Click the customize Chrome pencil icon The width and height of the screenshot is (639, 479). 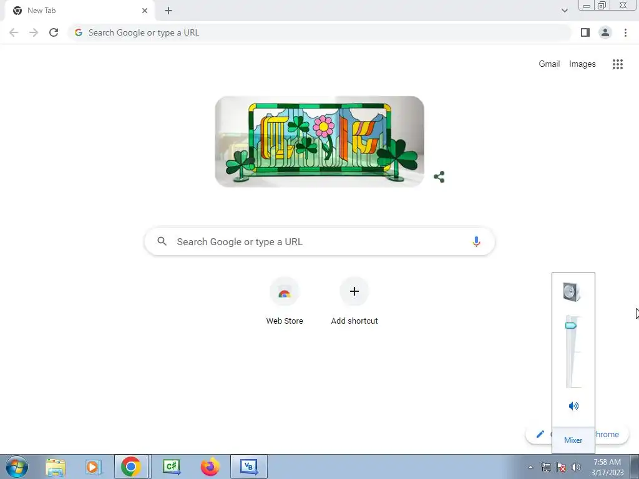[540, 434]
